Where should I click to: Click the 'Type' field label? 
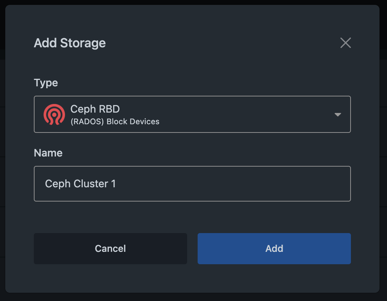[x=46, y=83]
